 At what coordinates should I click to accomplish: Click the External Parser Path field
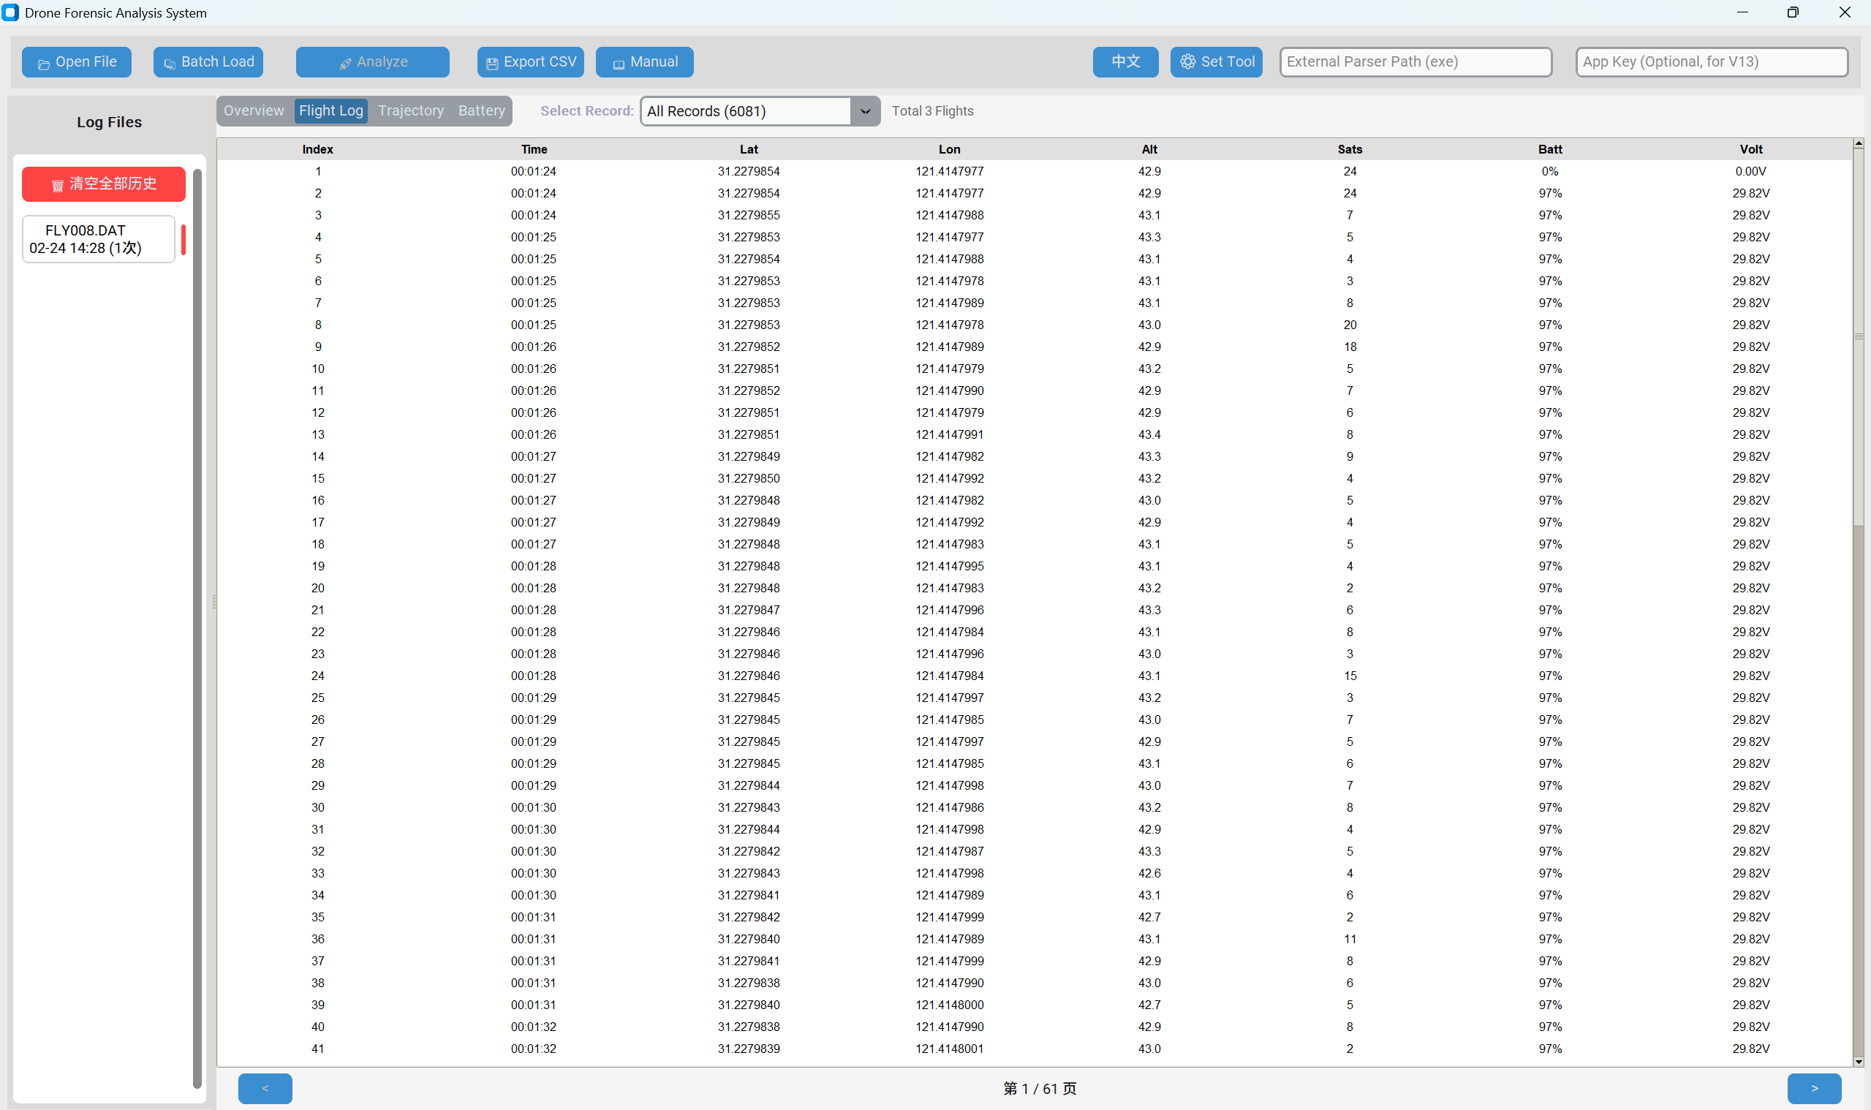coord(1415,61)
